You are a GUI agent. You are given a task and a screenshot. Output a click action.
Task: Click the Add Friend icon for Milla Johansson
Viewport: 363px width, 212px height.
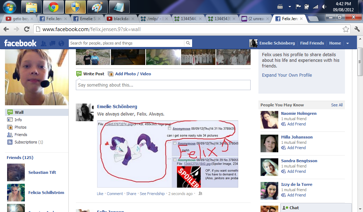(x=283, y=148)
